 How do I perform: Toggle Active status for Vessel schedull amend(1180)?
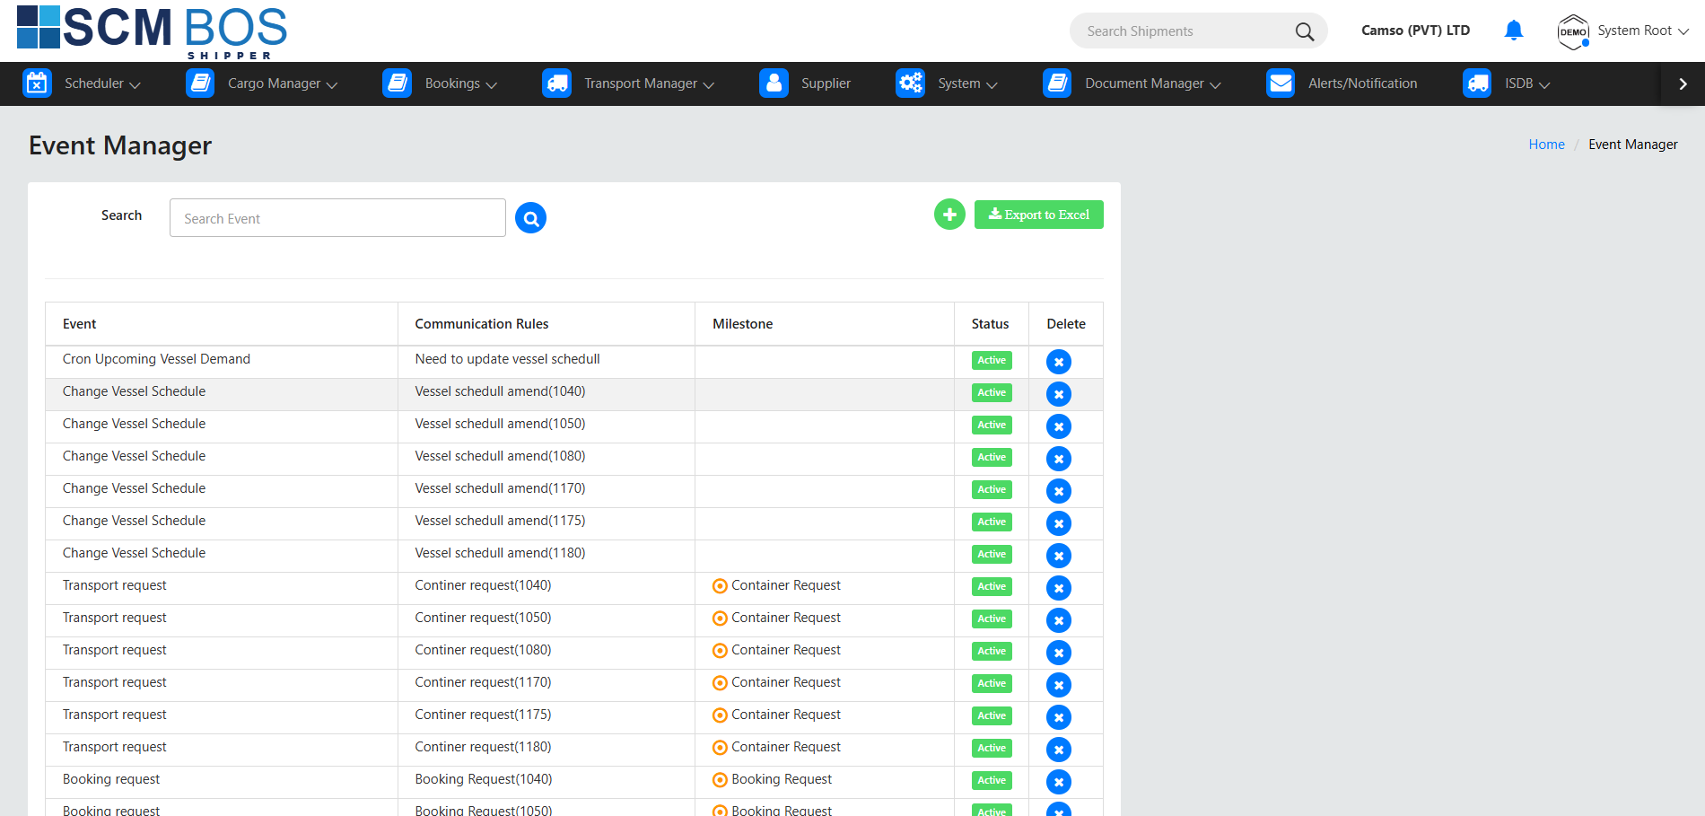tap(992, 554)
